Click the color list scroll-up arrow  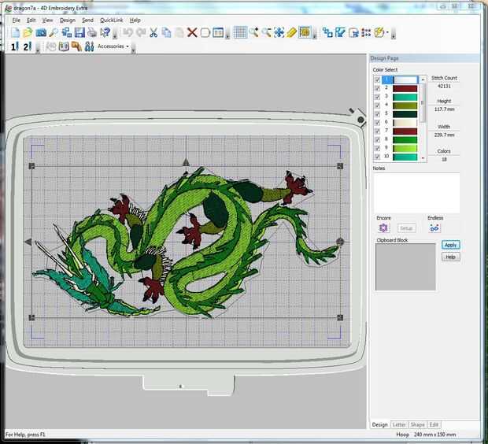click(423, 80)
